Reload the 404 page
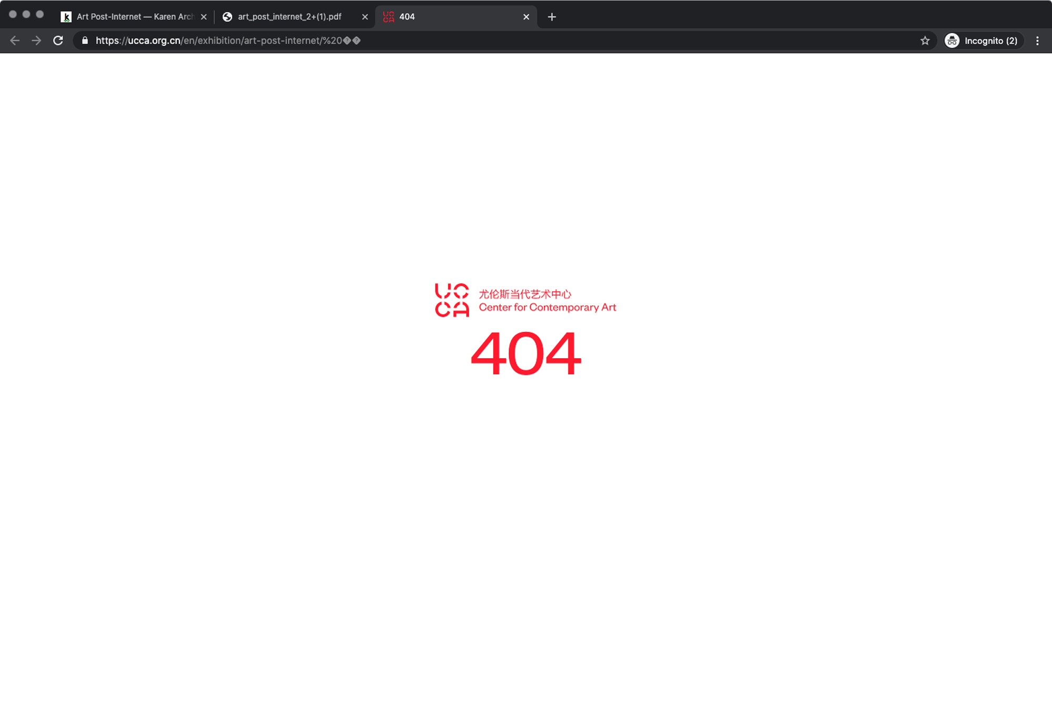This screenshot has width=1052, height=713. [58, 40]
